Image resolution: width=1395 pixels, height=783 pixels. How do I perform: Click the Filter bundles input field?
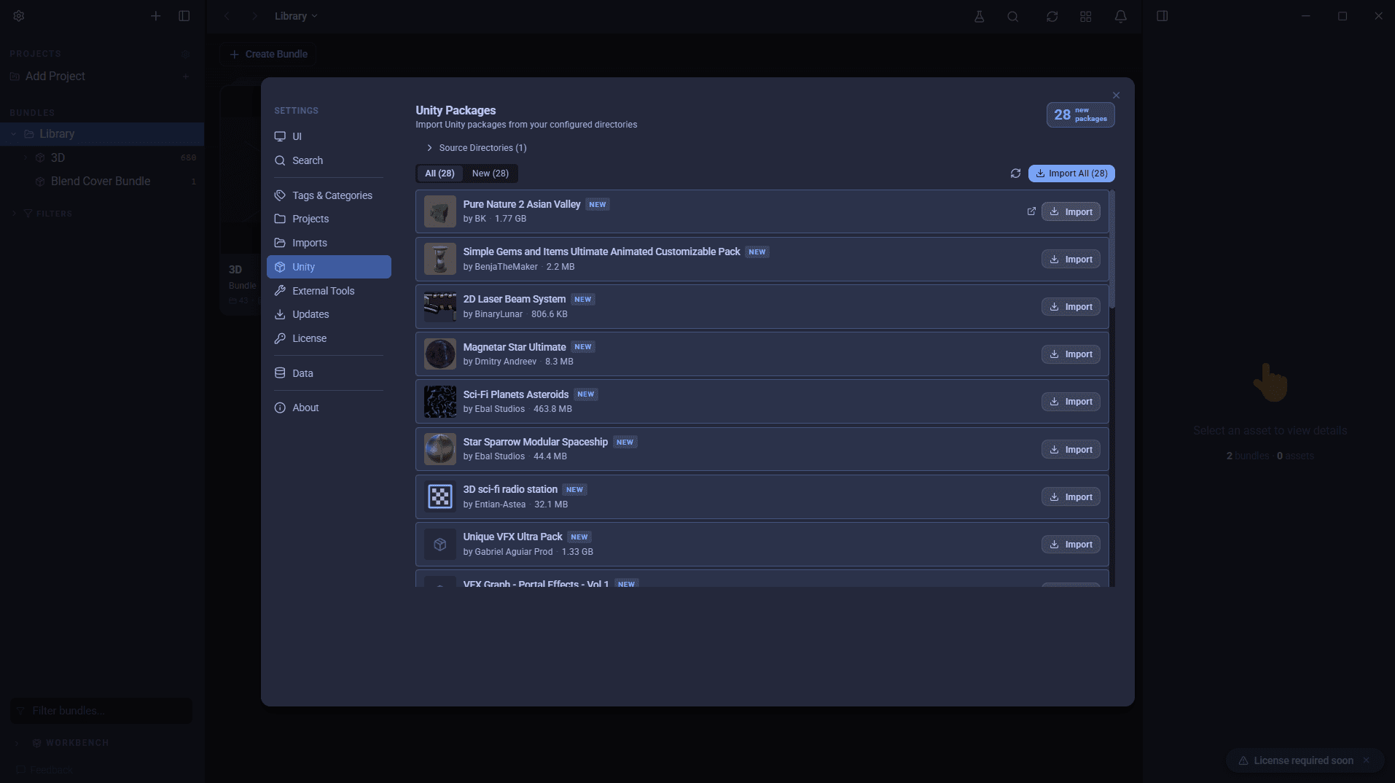[x=101, y=711]
